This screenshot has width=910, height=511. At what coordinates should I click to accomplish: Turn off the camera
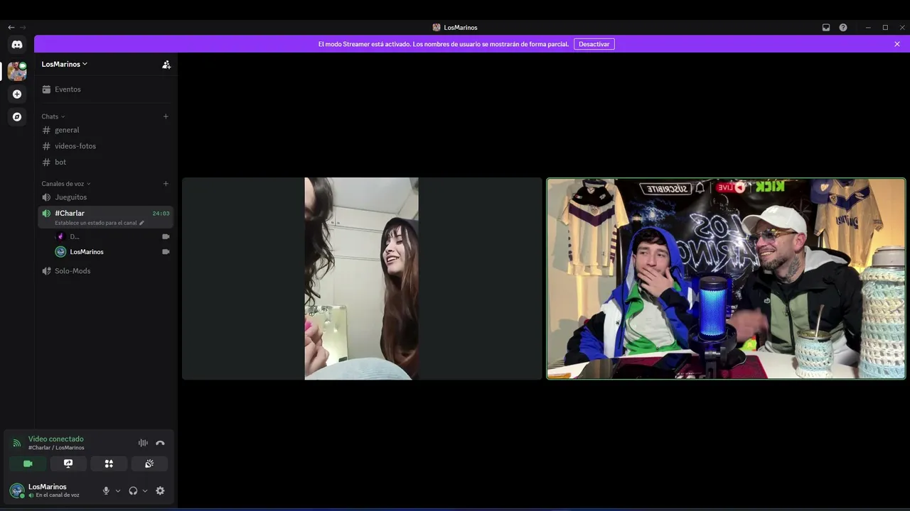point(28,463)
